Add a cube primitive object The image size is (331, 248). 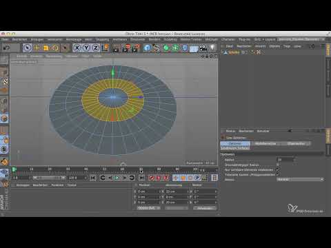147,48
